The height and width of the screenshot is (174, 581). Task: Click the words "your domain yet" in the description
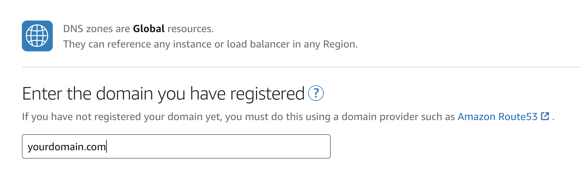tap(183, 117)
